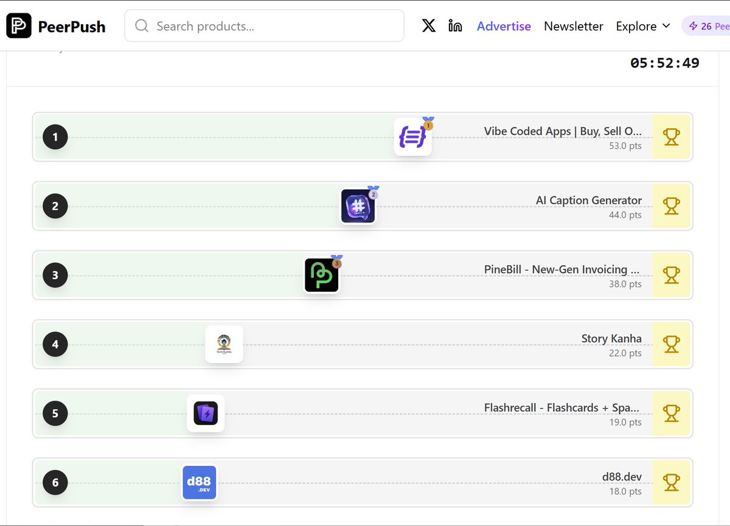
Task: Click rank badge number 3
Action: click(55, 275)
